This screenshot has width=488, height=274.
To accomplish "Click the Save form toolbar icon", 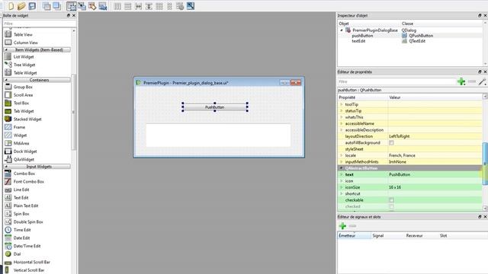I will [x=32, y=6].
